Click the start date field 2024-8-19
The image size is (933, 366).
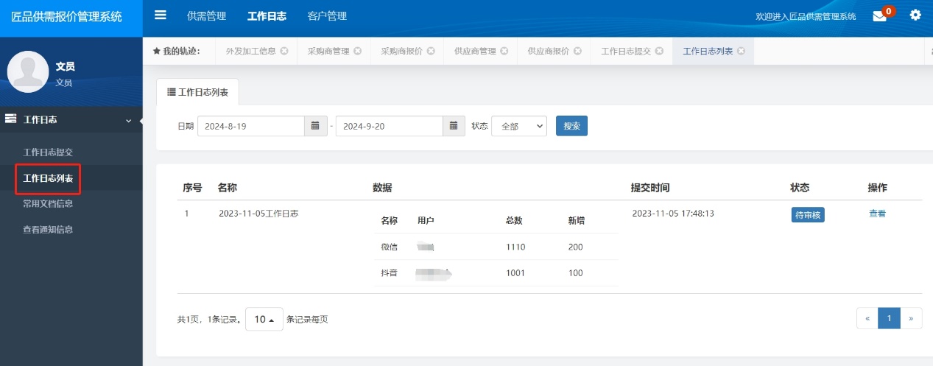tap(251, 126)
